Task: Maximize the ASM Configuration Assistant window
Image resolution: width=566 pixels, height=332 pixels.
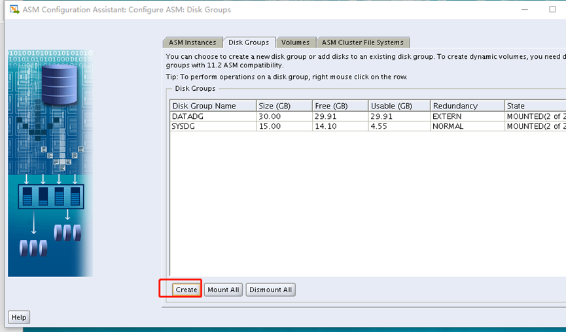Action: 552,9
